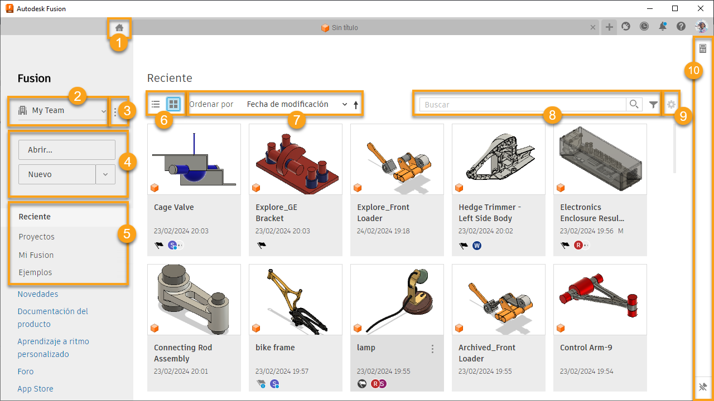
Task: Open the gear settings beside search
Action: click(671, 104)
